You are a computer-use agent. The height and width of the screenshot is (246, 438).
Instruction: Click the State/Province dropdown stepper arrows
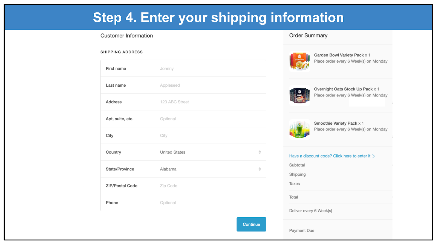click(x=260, y=169)
